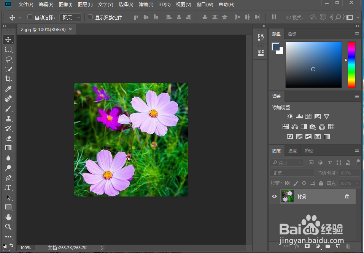Toggle the pixel layer filter

click(x=311, y=162)
